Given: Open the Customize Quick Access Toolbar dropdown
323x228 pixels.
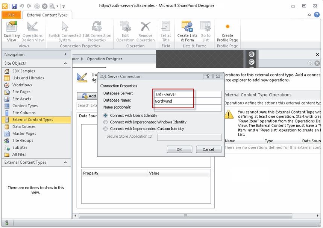Looking at the screenshot, I should 64,6.
